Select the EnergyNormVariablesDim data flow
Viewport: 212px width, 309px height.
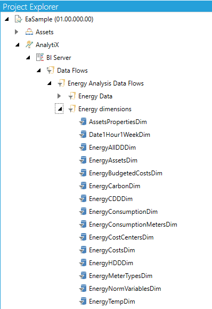click(125, 289)
